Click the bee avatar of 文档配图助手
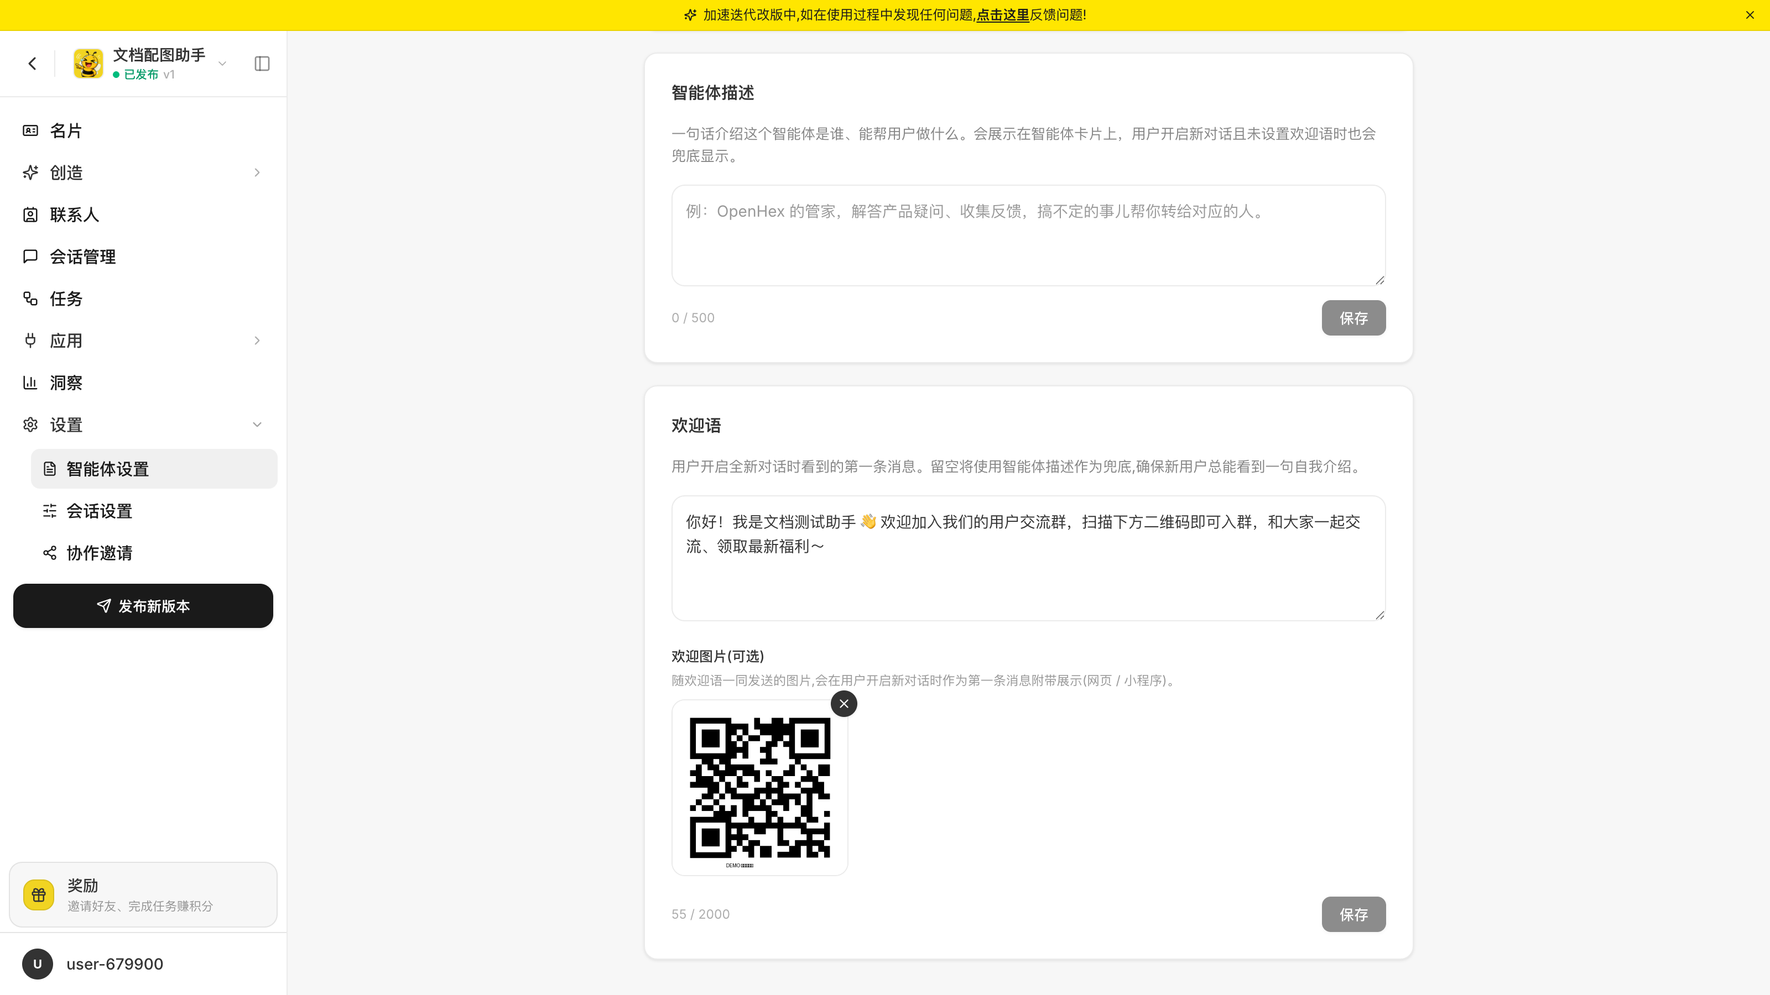The height and width of the screenshot is (995, 1770). click(88, 64)
